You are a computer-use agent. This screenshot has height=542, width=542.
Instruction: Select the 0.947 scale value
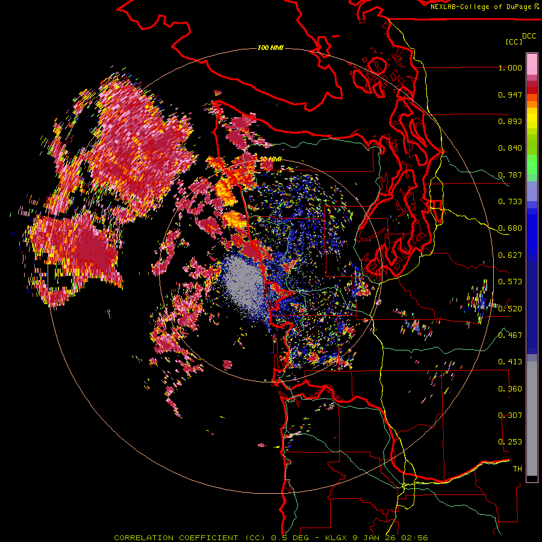click(510, 95)
